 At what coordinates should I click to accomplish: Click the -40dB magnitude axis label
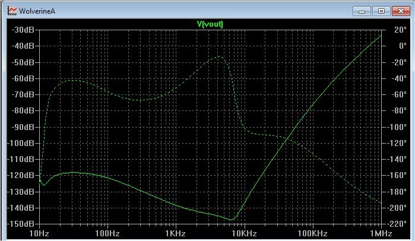tap(23, 46)
